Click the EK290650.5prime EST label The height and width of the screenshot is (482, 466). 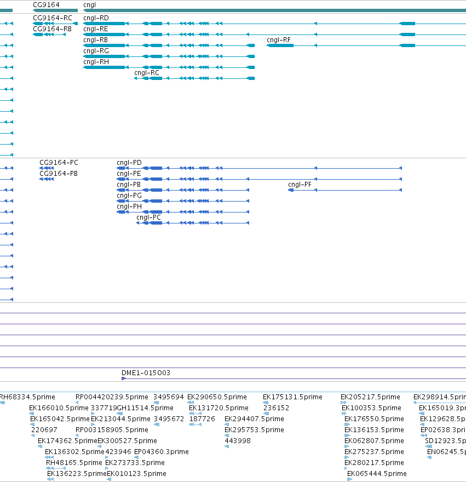[217, 397]
